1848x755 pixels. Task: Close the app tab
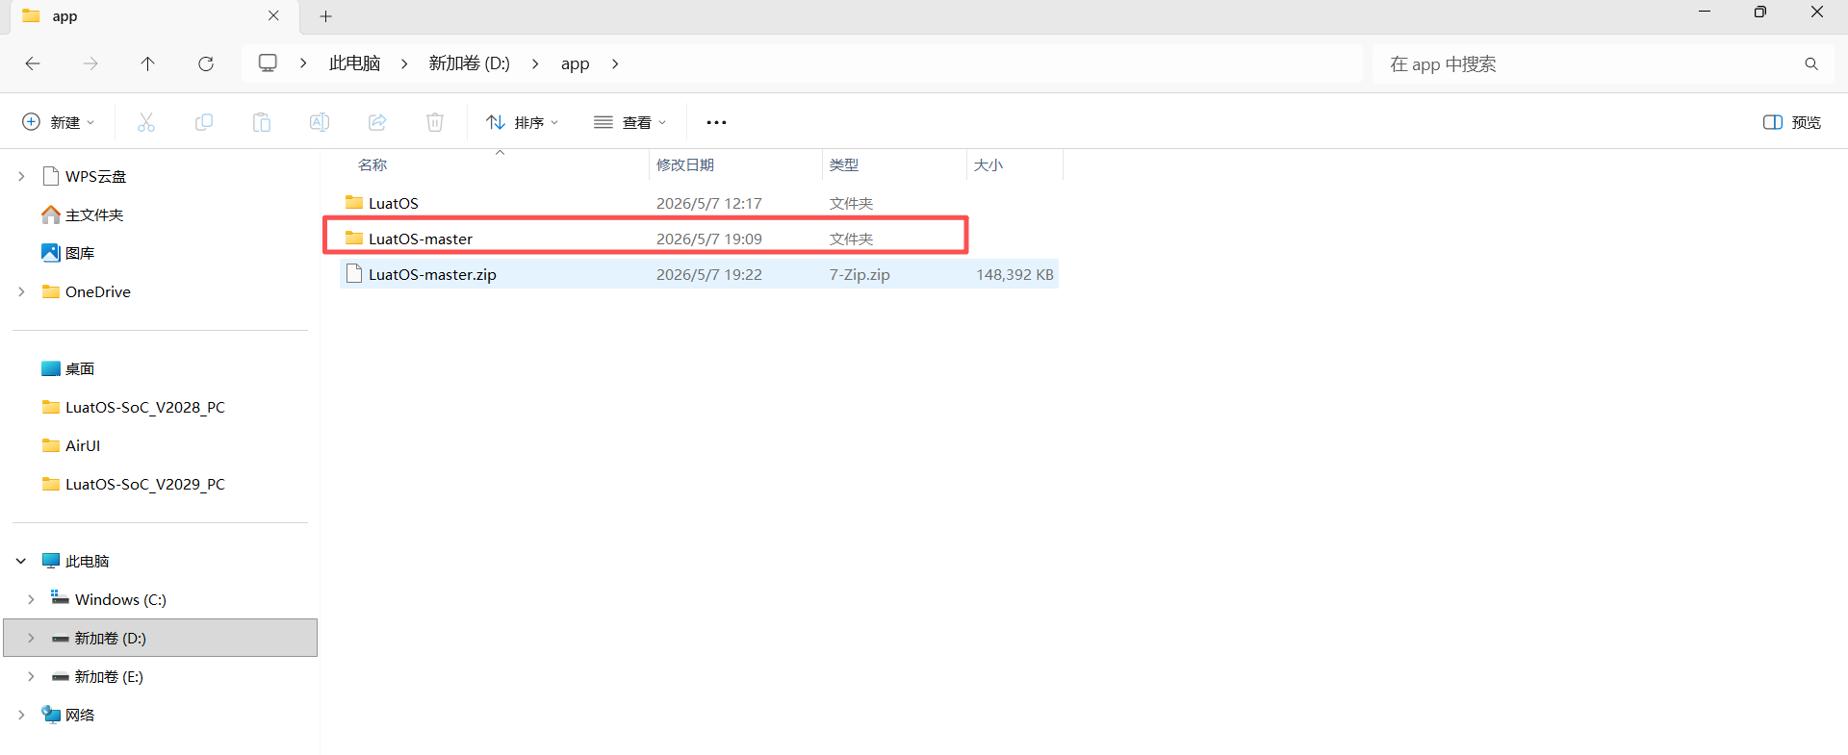coord(273,16)
